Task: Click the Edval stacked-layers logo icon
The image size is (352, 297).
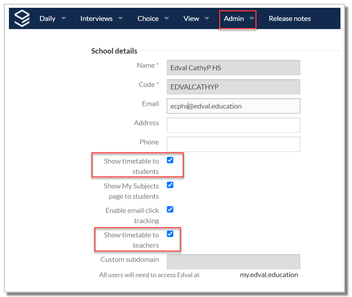Action: tap(22, 18)
